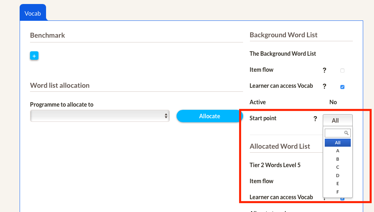Click the help icon beside Learner can access Vocab in Background Word List
Viewport: 374px width, 212px height.
[324, 86]
